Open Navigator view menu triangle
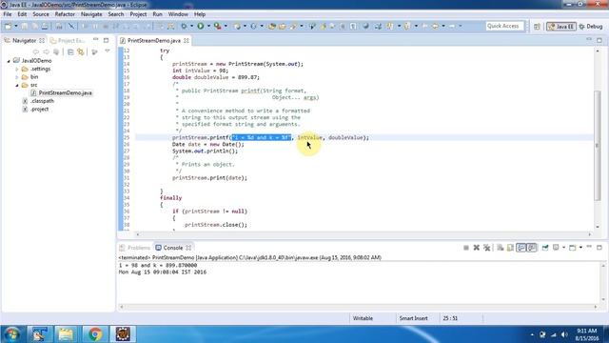This screenshot has height=343, width=609. [x=108, y=51]
